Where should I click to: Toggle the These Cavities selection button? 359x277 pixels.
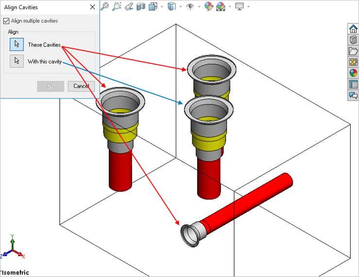coord(17,45)
